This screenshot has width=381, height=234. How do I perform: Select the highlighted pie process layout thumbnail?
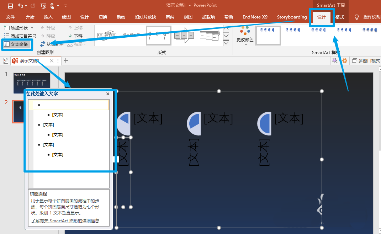pyautogui.click(x=158, y=36)
